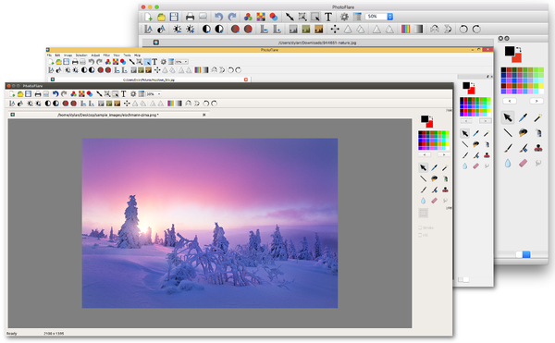
Task: Select magic wand tool in macOS window palette
Action: [x=538, y=117]
